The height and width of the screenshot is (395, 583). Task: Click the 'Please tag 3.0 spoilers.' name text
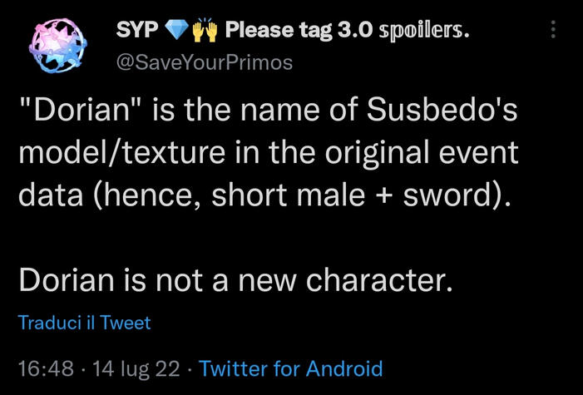(x=347, y=32)
